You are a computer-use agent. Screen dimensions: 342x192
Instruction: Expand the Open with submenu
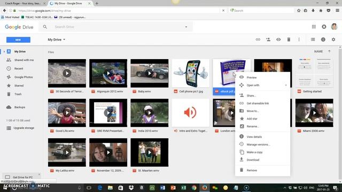pyautogui.click(x=262, y=85)
